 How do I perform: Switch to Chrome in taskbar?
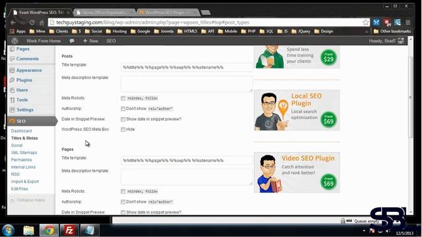49,230
